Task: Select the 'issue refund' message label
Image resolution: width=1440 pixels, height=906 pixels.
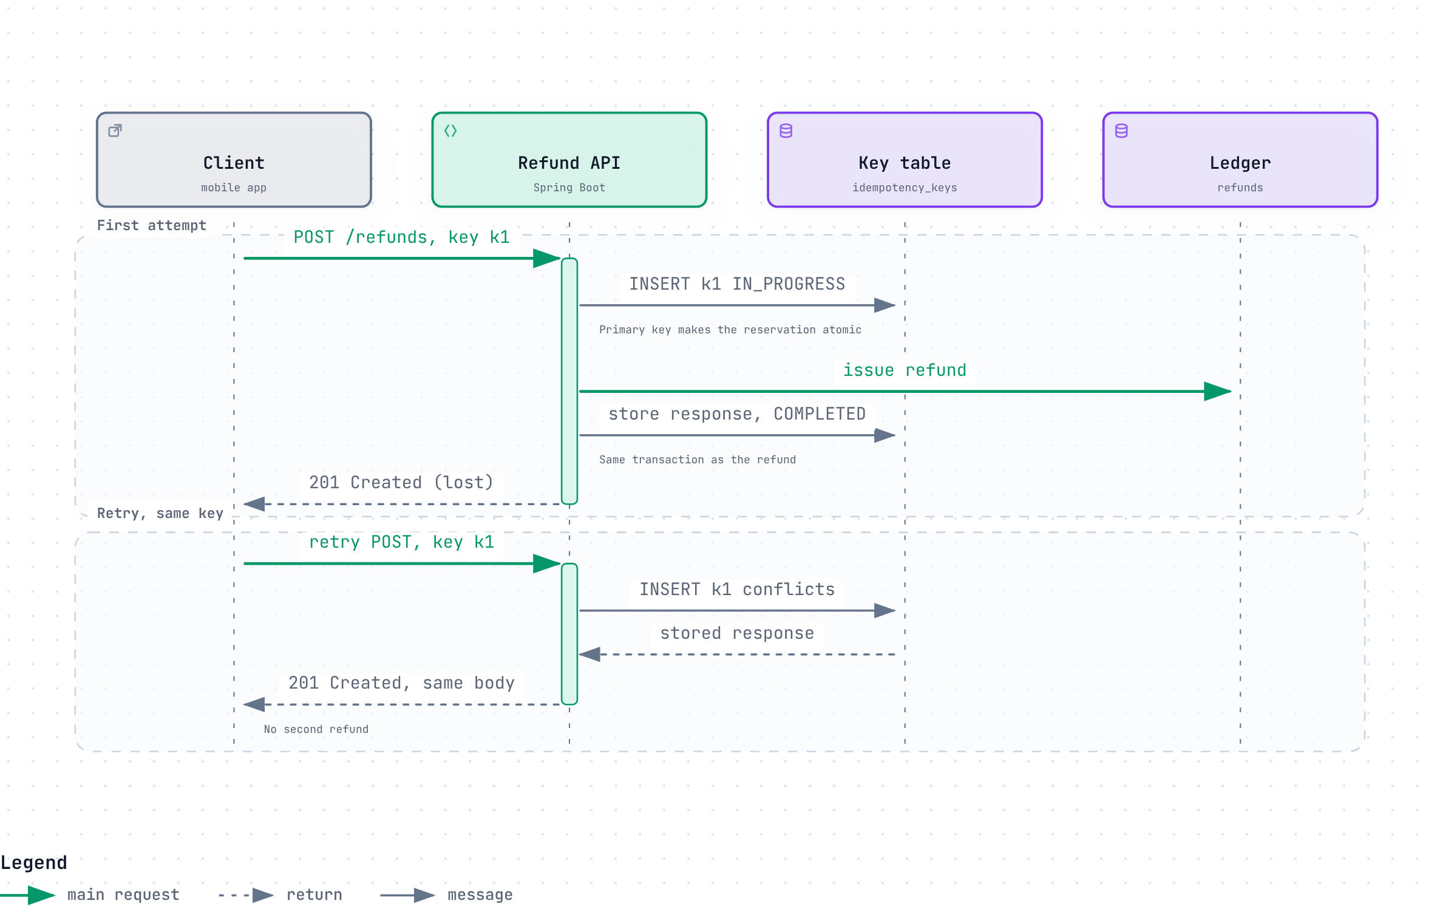Action: click(x=905, y=370)
